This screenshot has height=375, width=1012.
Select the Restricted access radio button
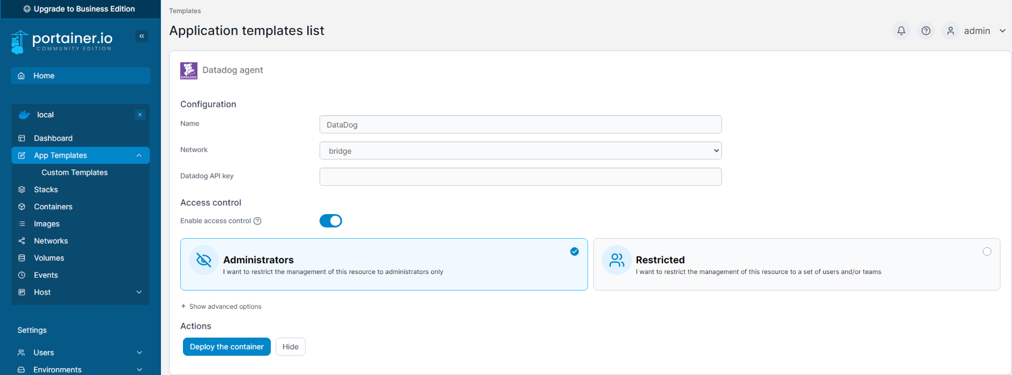[987, 252]
